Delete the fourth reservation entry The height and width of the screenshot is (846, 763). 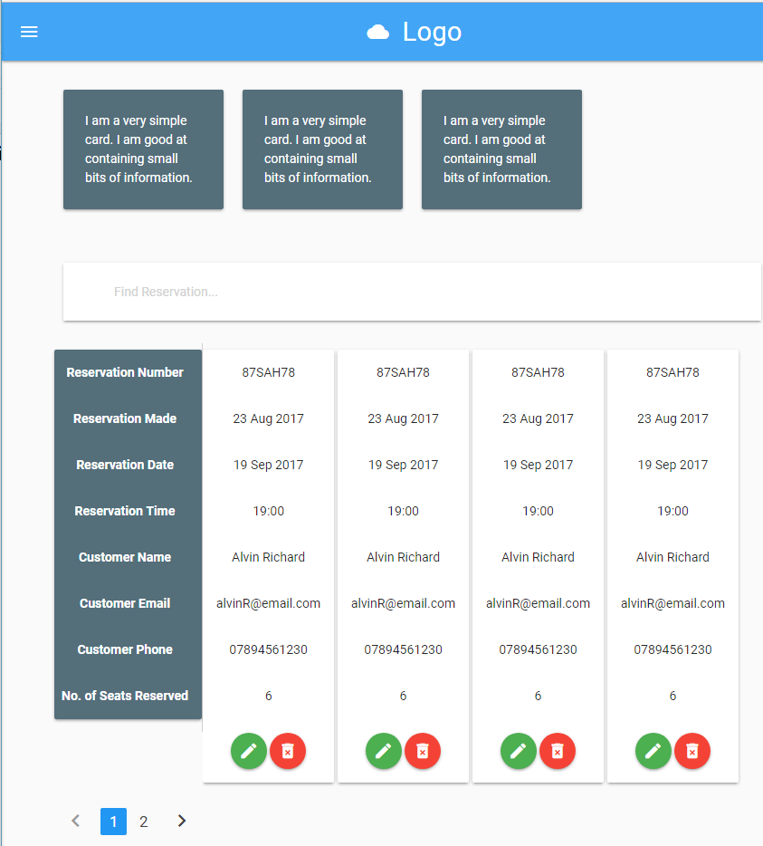click(x=692, y=751)
